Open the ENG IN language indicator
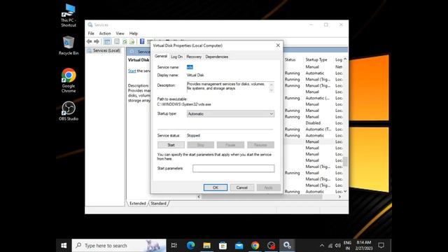Viewport: 448px width, 252px height. click(347, 246)
